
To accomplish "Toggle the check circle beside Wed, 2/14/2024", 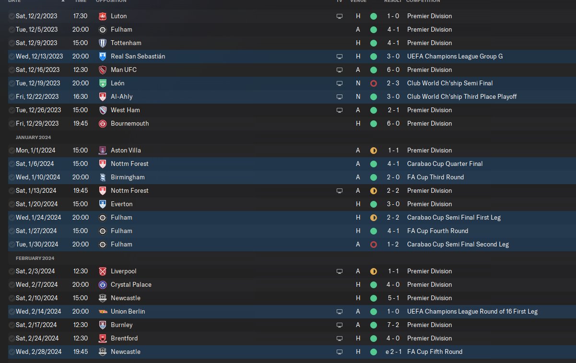I will (x=12, y=312).
